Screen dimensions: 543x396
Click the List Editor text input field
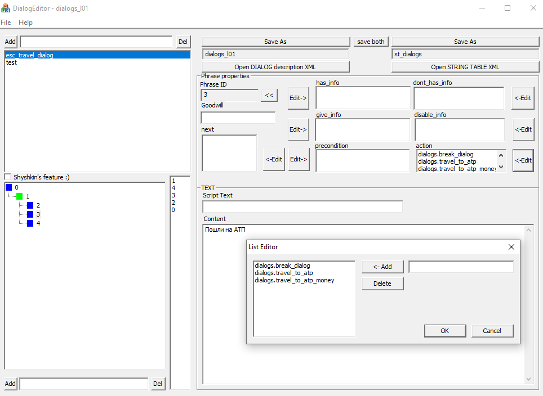pyautogui.click(x=461, y=267)
